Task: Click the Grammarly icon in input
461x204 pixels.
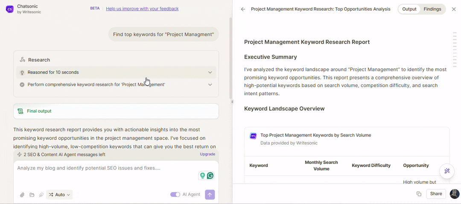Action: coord(210,175)
